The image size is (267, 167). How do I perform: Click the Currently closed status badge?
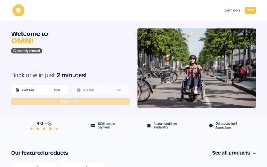[27, 51]
